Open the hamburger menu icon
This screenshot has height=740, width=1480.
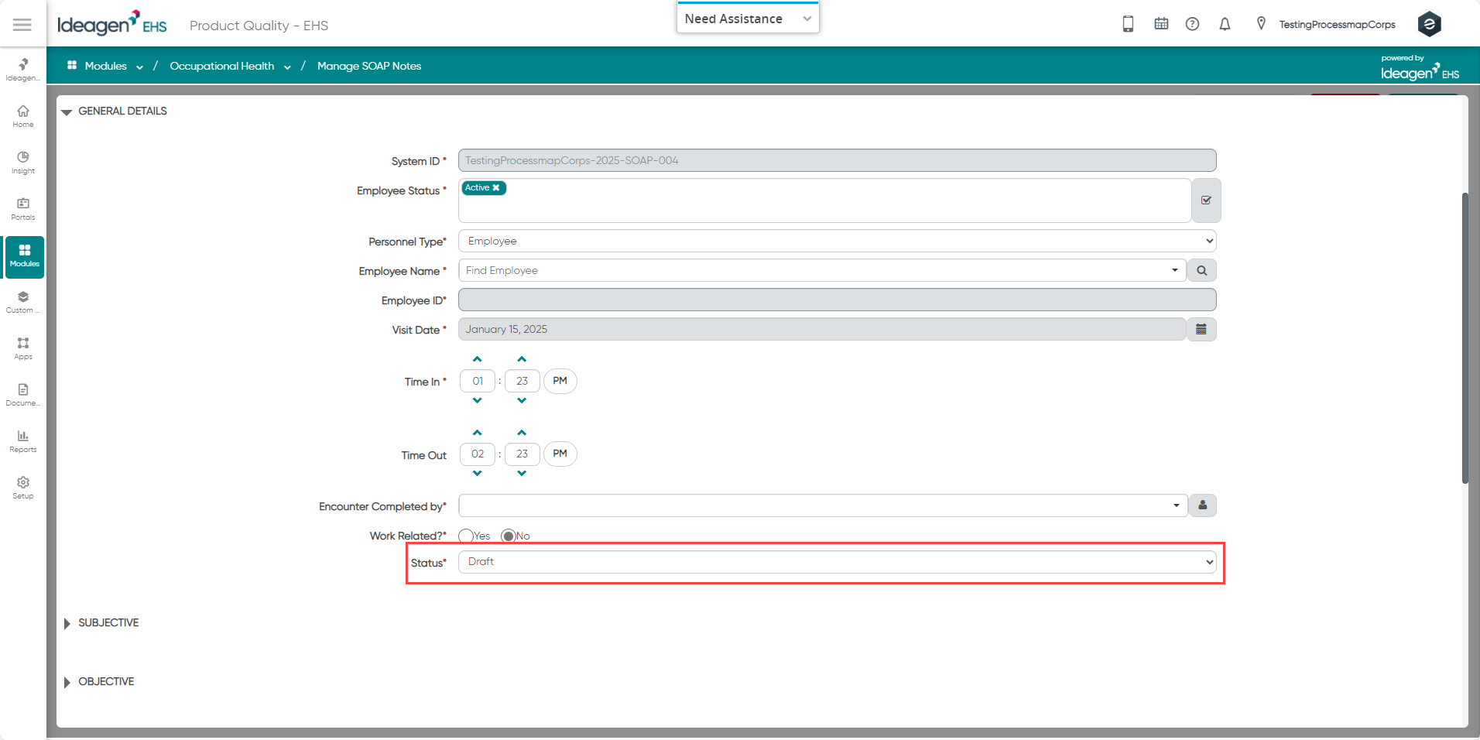click(x=22, y=25)
